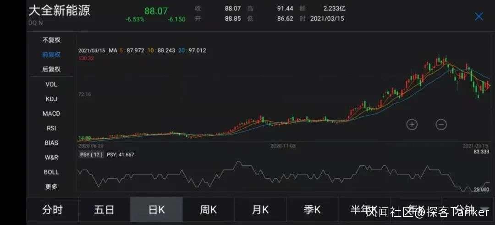The height and width of the screenshot is (225, 495).
Task: Click turnover value 2.233亿
Action: click(334, 8)
